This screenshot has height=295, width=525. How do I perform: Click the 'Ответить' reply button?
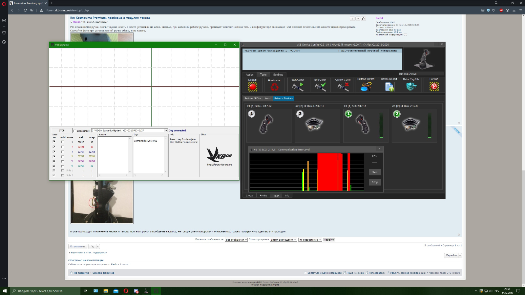click(x=78, y=246)
